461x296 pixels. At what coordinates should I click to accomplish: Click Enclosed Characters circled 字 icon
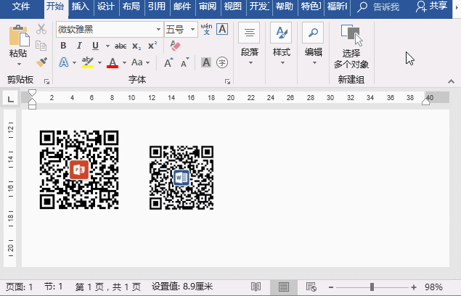click(x=222, y=62)
